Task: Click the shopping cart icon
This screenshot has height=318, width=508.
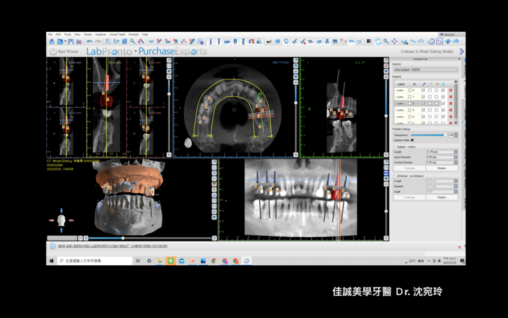Action: tap(360, 41)
